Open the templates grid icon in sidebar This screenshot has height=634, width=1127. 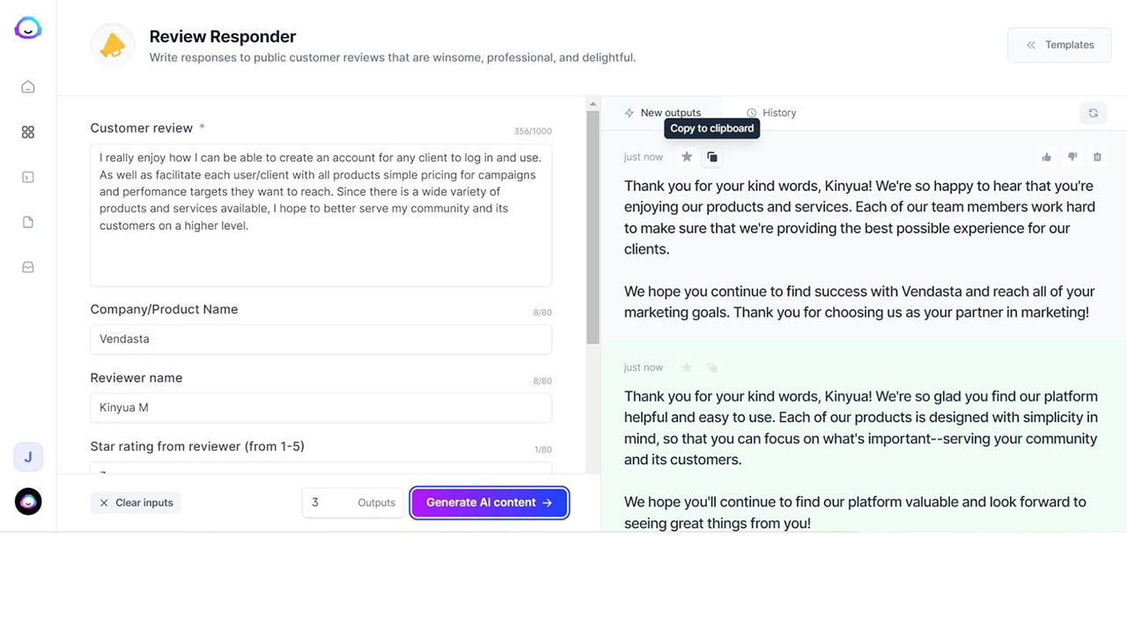click(28, 132)
